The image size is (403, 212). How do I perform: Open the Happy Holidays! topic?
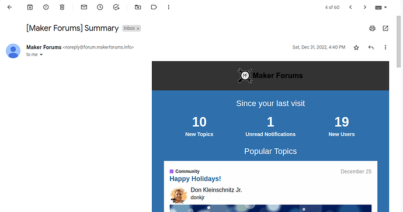pyautogui.click(x=195, y=179)
